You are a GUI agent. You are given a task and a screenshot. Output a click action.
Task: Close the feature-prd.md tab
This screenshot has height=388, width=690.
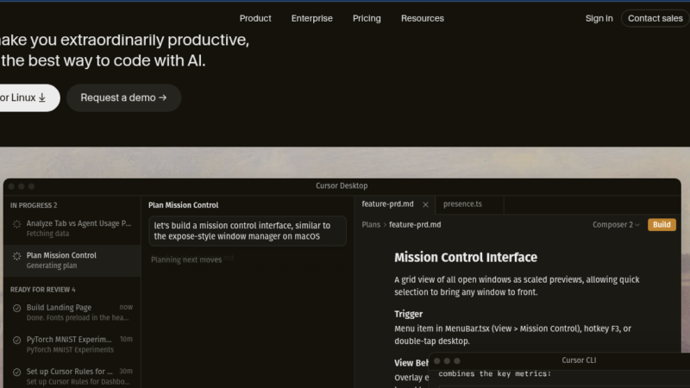point(425,204)
